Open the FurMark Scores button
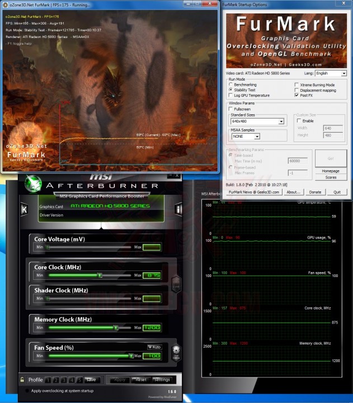353x403 pixels. coord(331,177)
